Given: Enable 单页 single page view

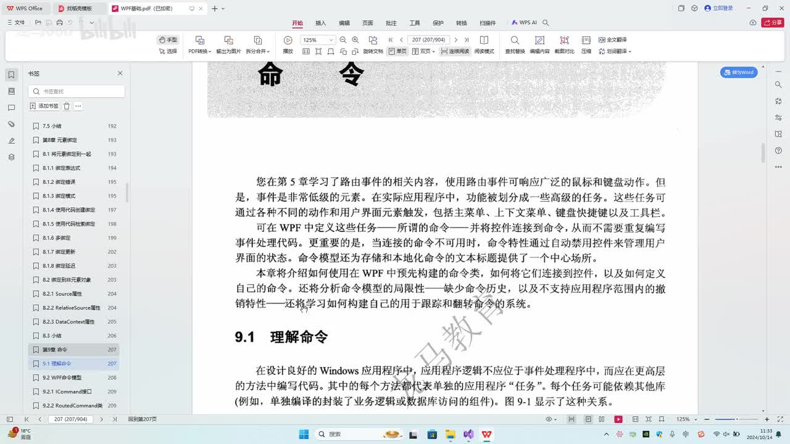Looking at the screenshot, I should [x=397, y=51].
